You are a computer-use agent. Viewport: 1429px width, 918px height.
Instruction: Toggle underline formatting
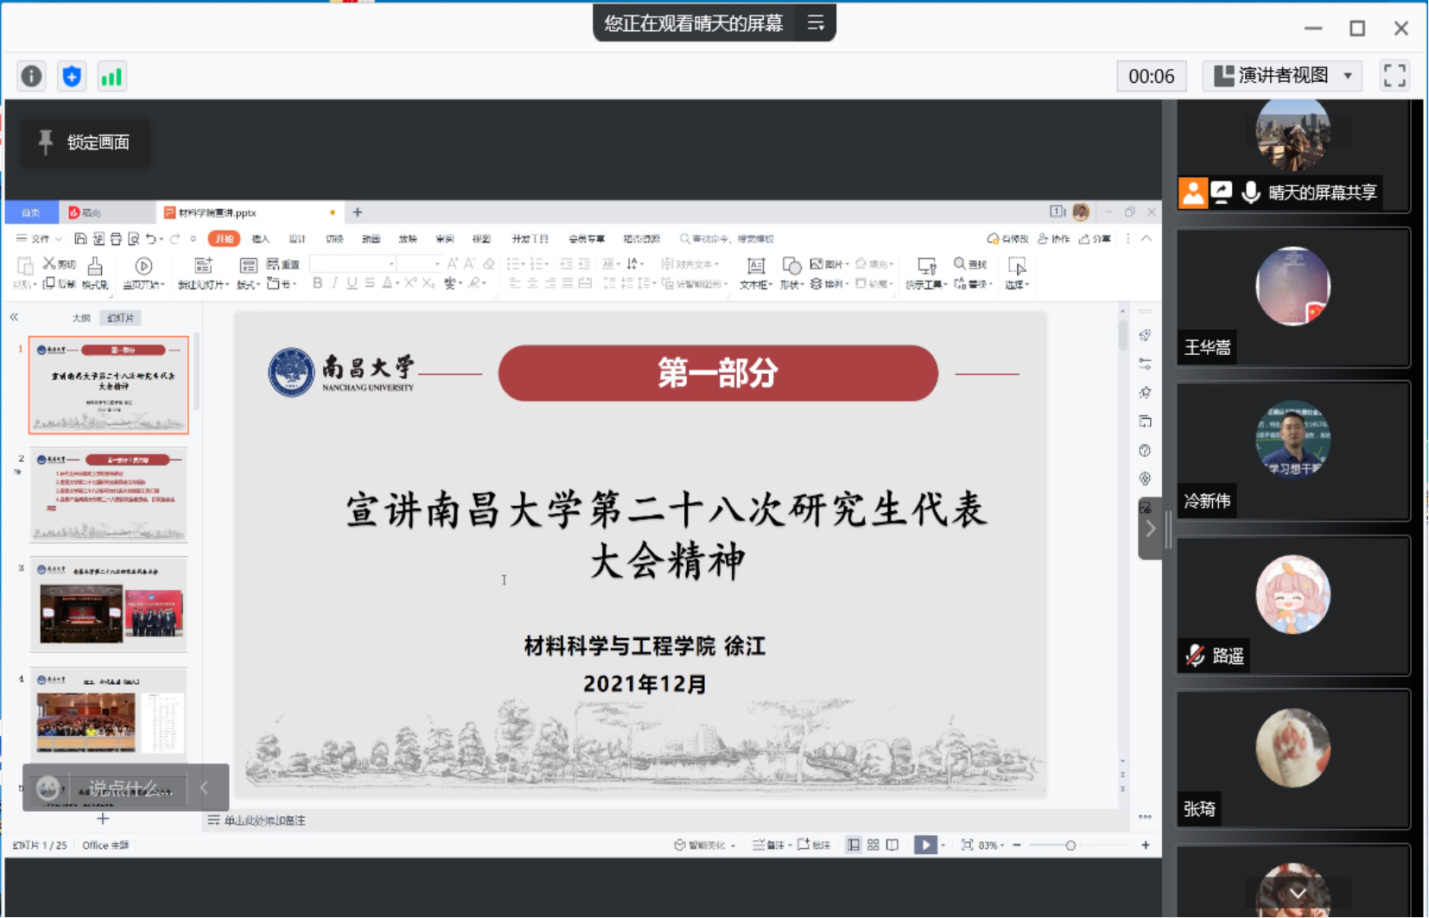click(x=352, y=283)
